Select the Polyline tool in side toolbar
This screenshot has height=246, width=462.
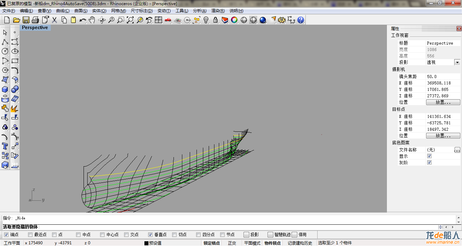tap(5, 42)
